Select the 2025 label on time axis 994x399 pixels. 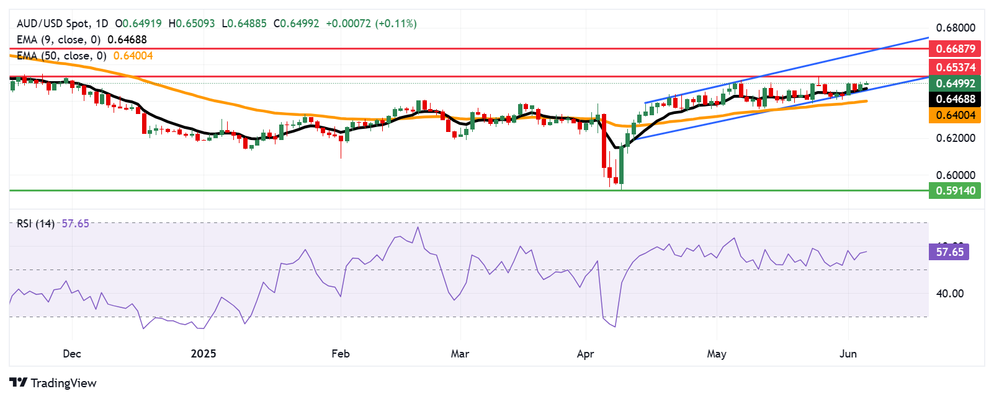pyautogui.click(x=204, y=354)
